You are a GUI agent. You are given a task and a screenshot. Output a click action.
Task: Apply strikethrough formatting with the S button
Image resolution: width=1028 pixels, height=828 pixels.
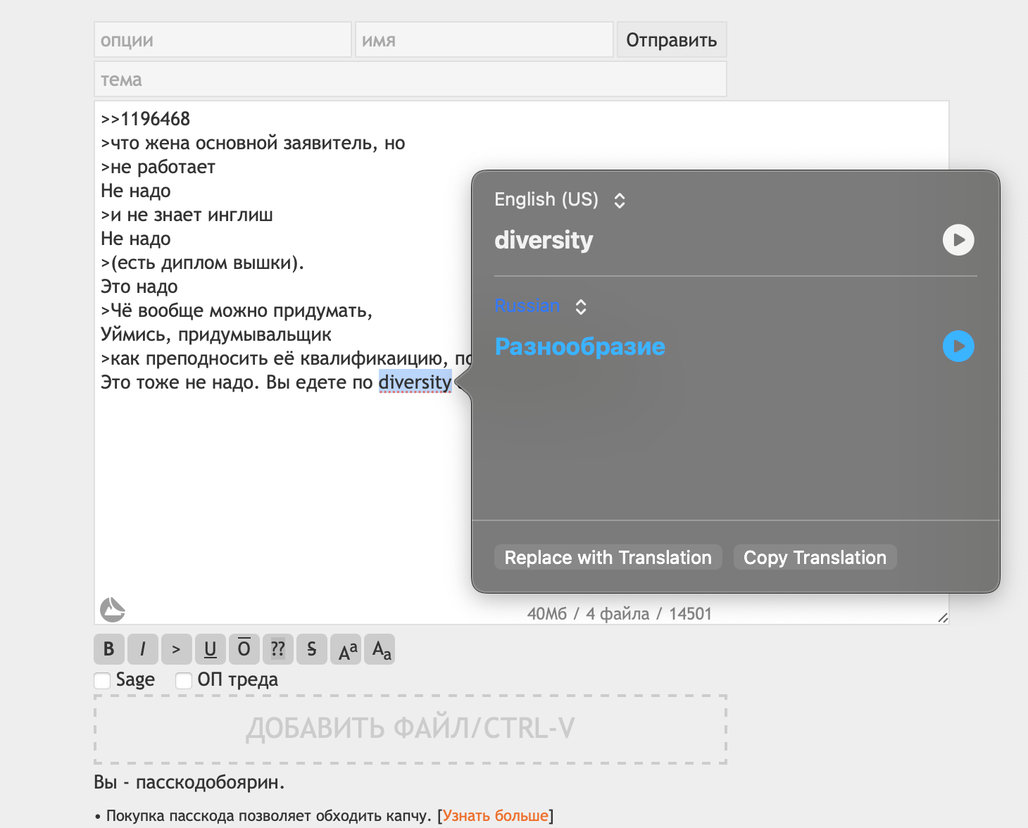(312, 649)
